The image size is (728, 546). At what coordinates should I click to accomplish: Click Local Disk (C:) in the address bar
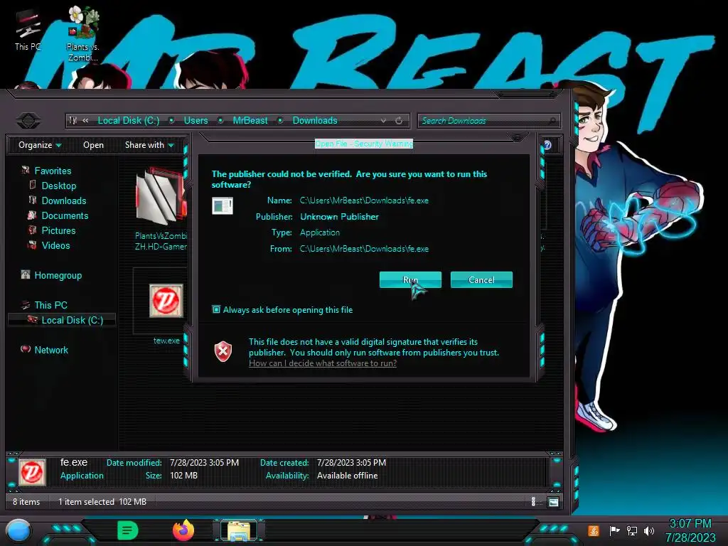[128, 120]
